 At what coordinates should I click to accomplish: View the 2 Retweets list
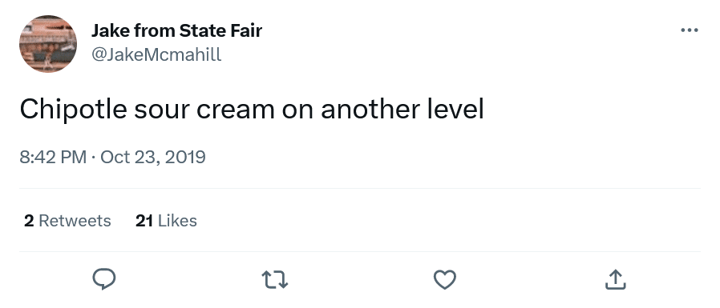pos(67,221)
